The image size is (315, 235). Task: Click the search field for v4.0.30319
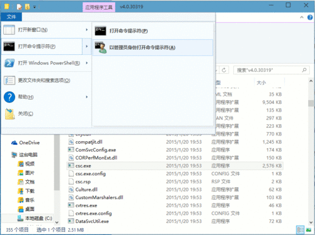[x=272, y=70]
